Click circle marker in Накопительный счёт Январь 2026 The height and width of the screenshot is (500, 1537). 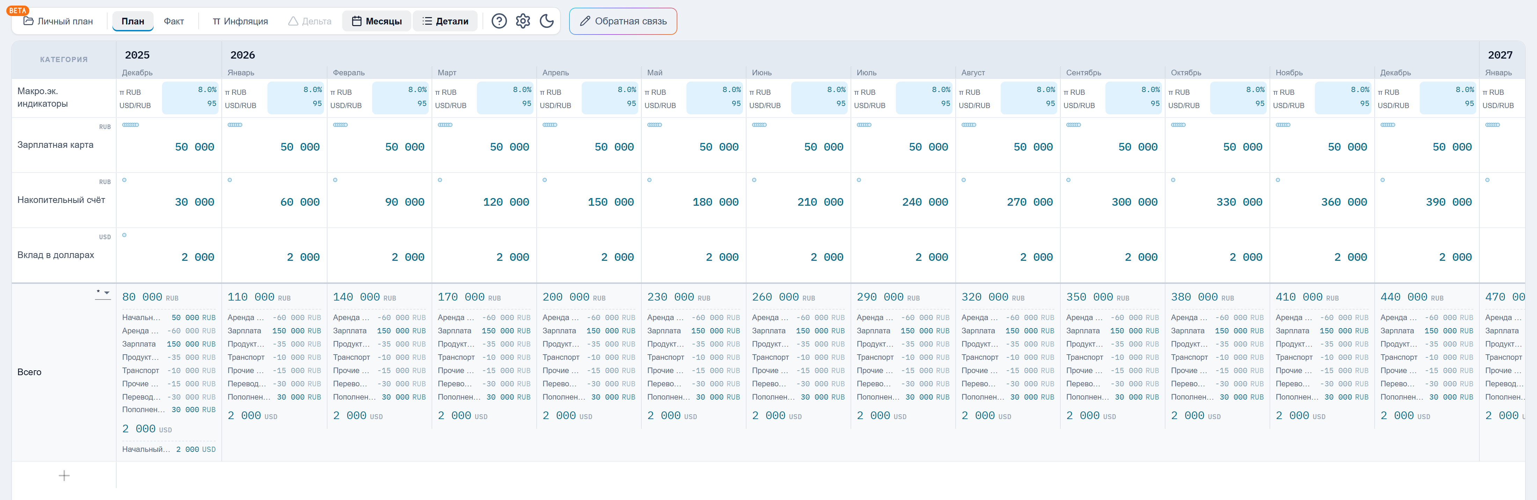click(230, 180)
